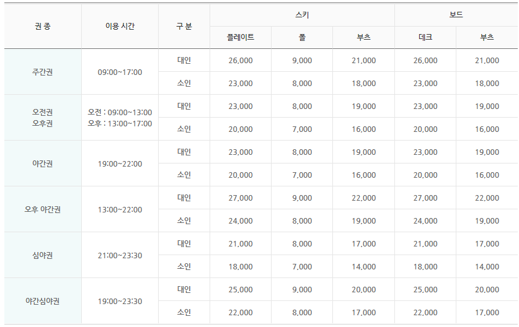Click the 스키 group header

tap(302, 15)
